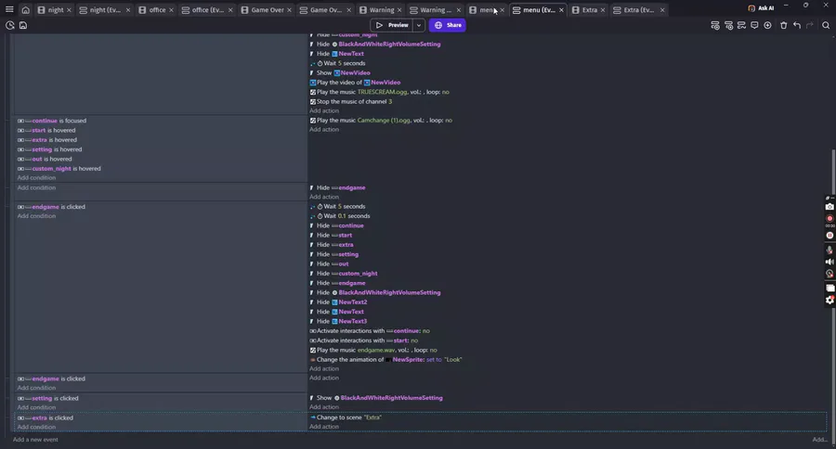This screenshot has width=836, height=449.
Task: Open the Ask AI assistant
Action: (761, 8)
